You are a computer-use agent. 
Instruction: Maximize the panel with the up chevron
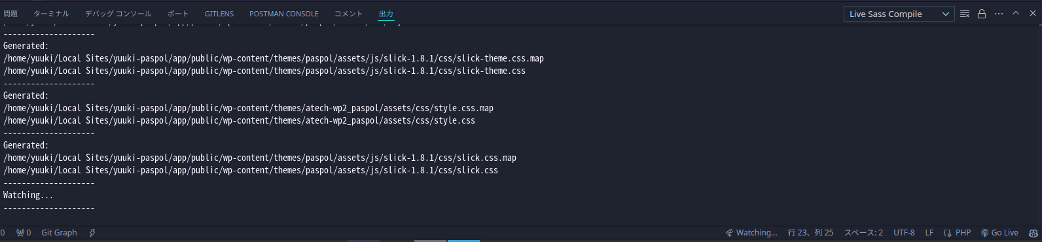tap(1016, 14)
